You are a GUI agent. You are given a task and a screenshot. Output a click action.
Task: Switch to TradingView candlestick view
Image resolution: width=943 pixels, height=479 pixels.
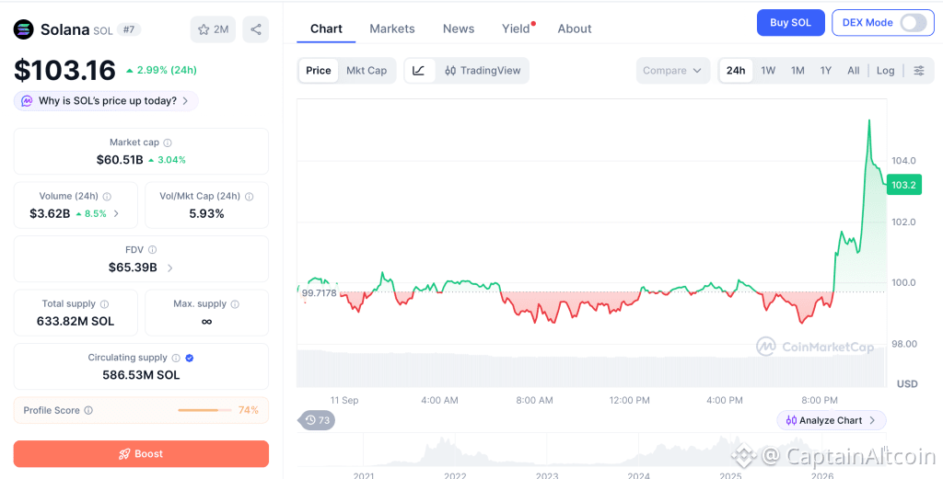483,70
